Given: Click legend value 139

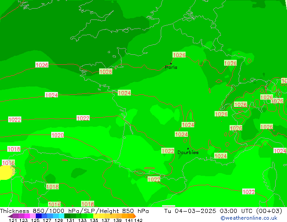Looking at the screenshot, I should pyautogui.click(x=117, y=220).
